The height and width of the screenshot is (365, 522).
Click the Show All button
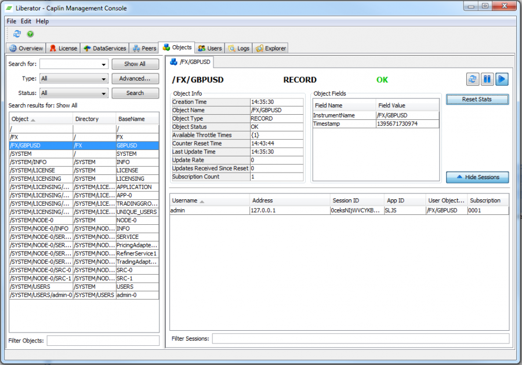[x=135, y=64]
